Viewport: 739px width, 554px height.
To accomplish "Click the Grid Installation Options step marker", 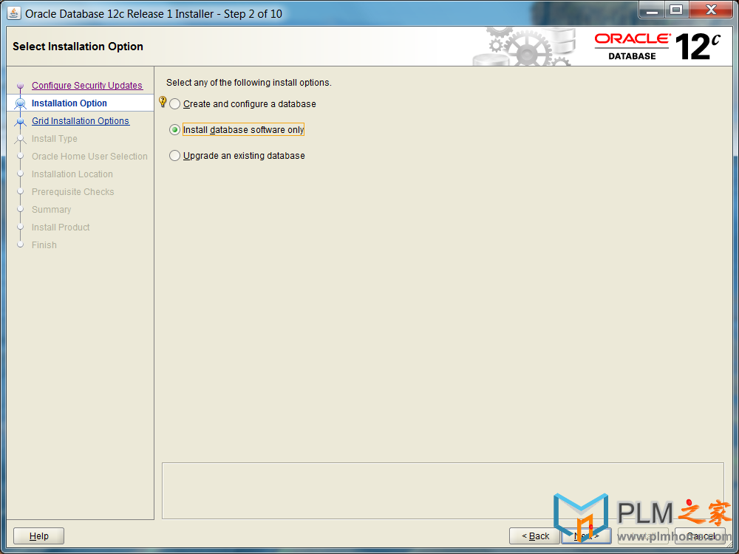I will pos(20,122).
